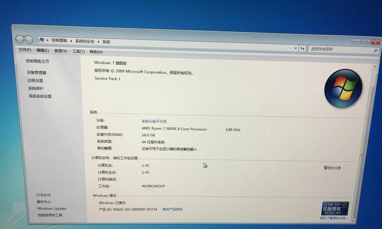Click the 没有可用于此显示器的笔或触控输入 text

[x=169, y=149]
